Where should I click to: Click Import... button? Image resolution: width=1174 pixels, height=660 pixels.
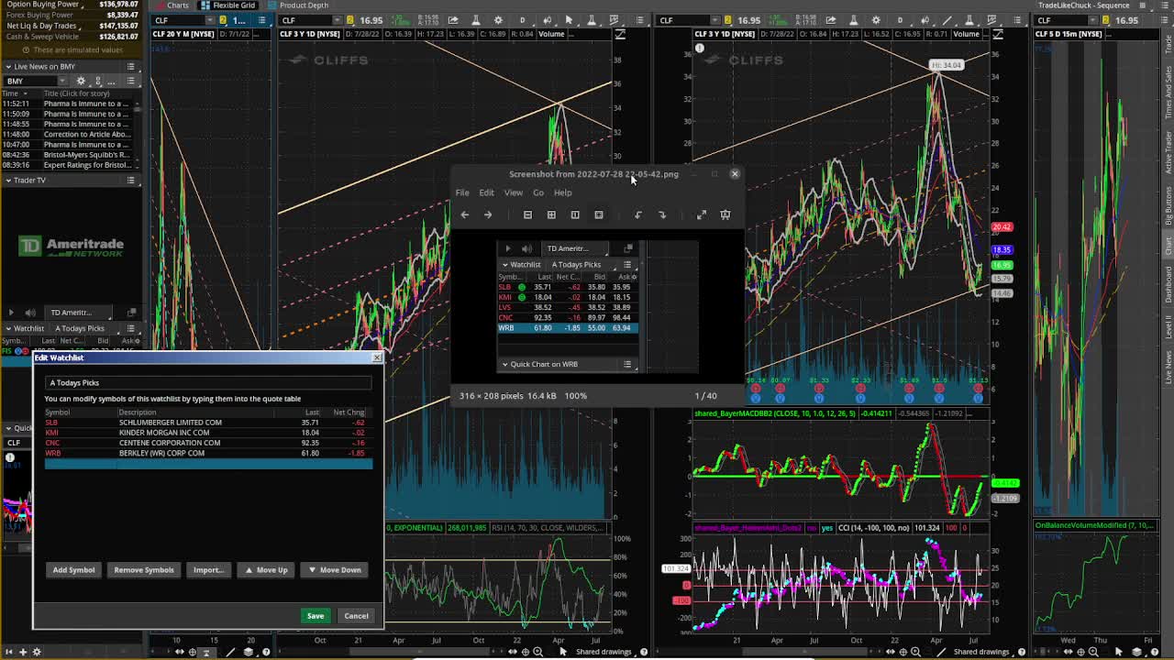pyautogui.click(x=208, y=570)
